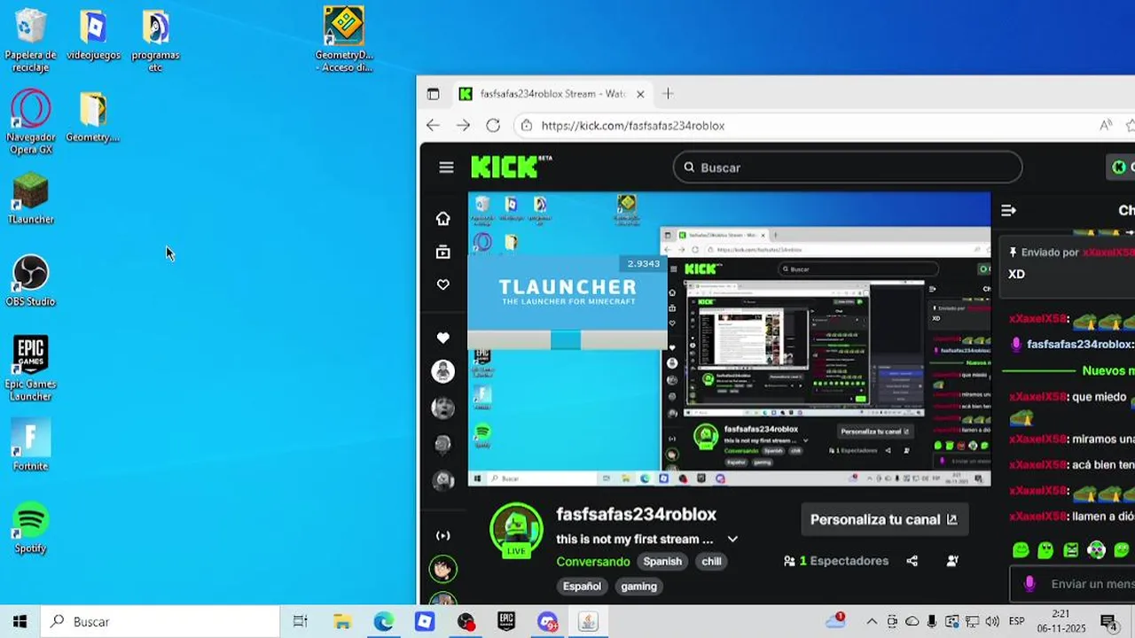Open the second followed channel avatar
Viewport: 1135px width, 638px height.
442,408
